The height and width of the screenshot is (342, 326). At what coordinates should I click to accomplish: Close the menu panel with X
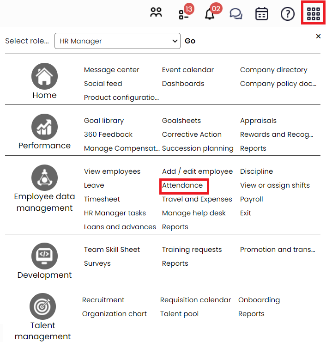click(318, 36)
